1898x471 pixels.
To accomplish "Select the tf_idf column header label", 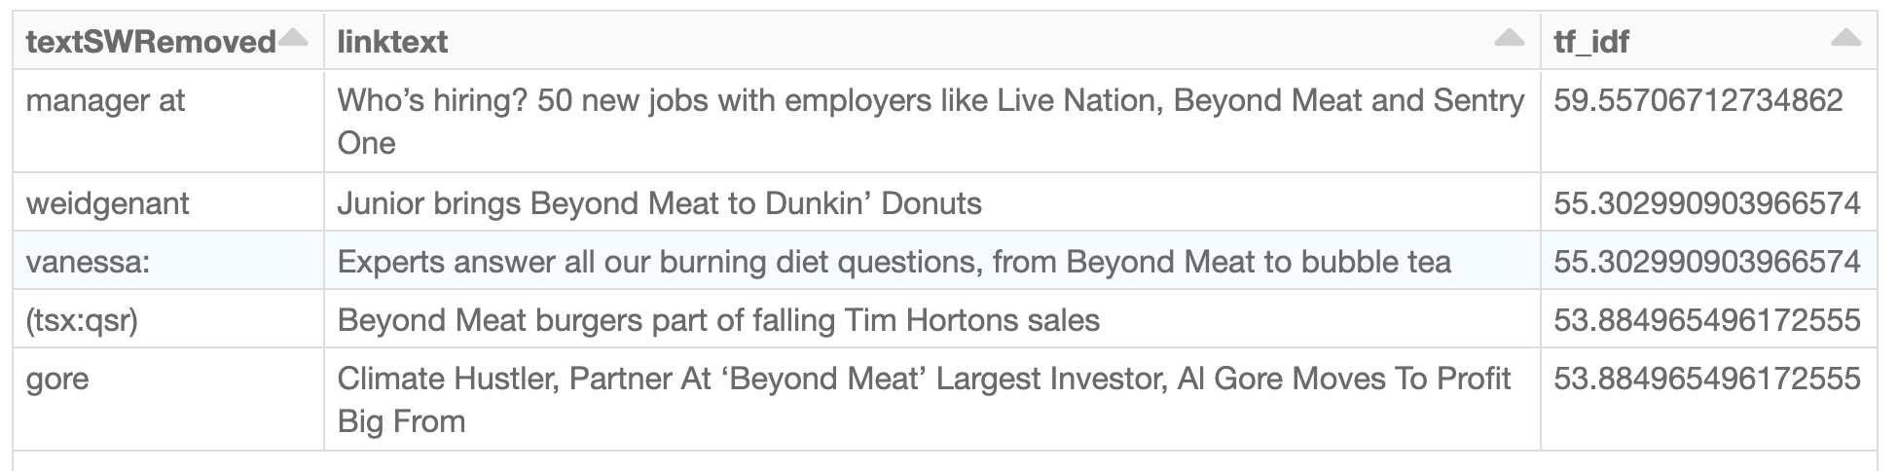I will [x=1591, y=42].
